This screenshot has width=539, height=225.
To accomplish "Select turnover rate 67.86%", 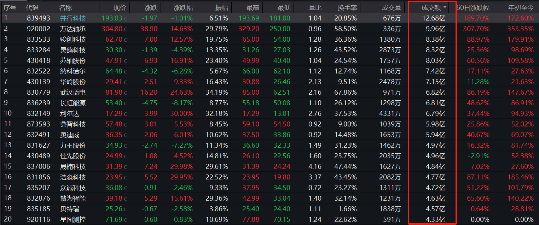I will [x=345, y=92].
